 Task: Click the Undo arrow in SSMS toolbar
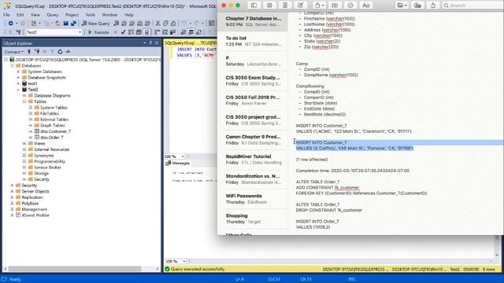[x=184, y=24]
